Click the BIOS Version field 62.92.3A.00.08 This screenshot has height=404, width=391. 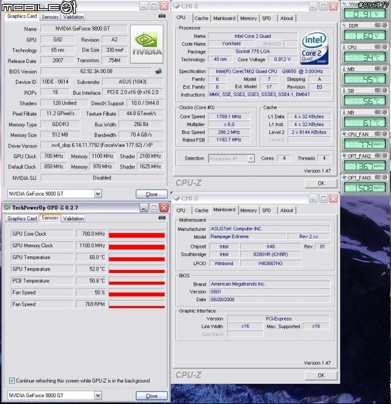coord(96,71)
